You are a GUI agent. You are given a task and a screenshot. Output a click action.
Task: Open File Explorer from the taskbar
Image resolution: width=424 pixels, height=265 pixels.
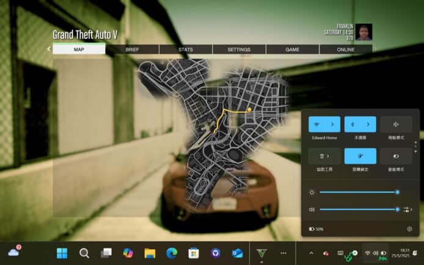point(150,253)
